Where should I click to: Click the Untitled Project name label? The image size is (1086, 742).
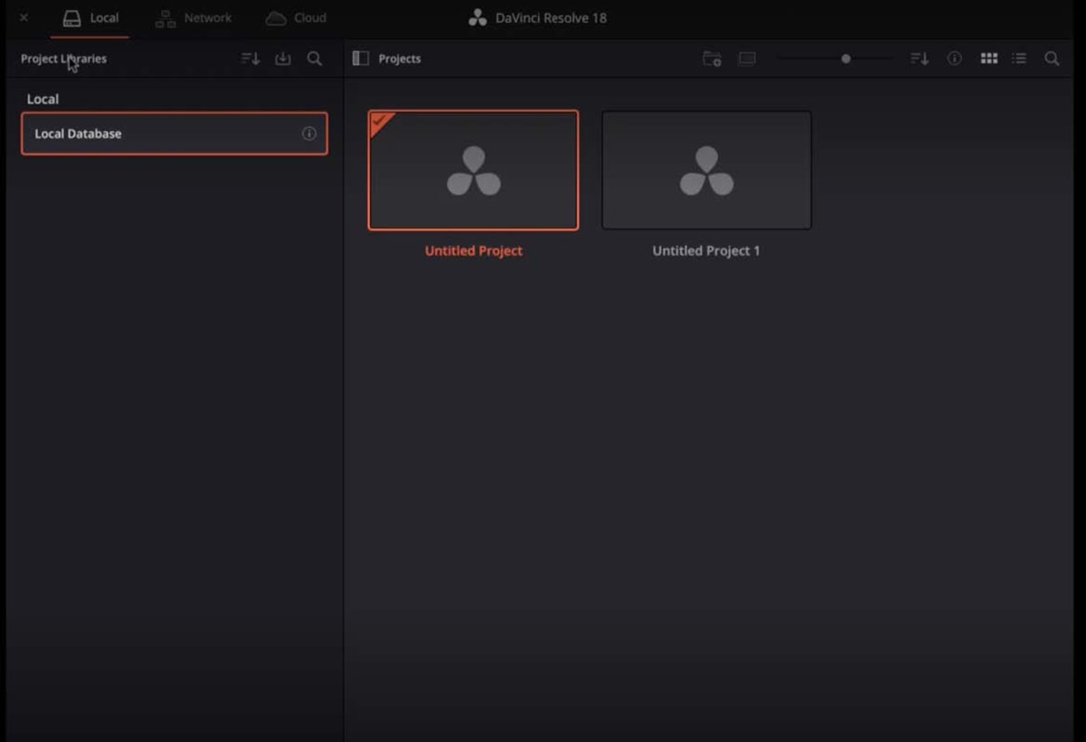click(473, 250)
